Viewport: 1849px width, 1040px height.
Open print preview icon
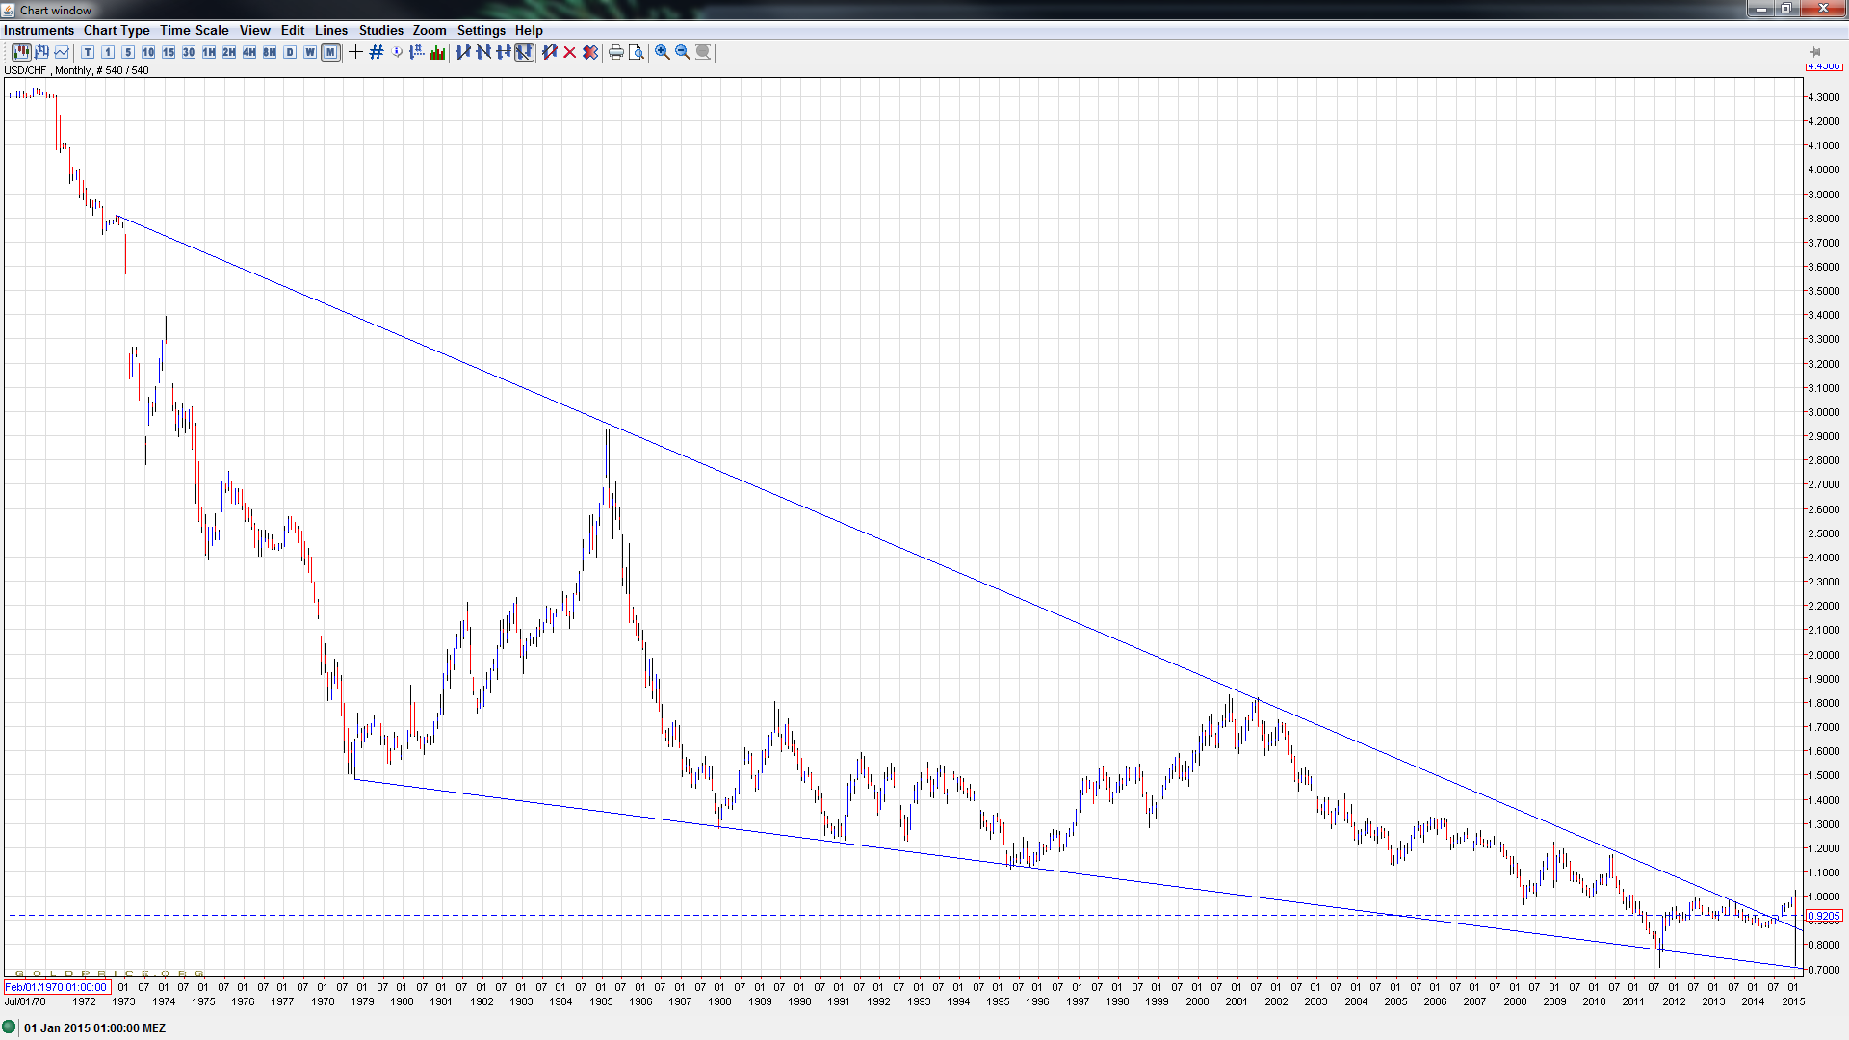[x=637, y=52]
